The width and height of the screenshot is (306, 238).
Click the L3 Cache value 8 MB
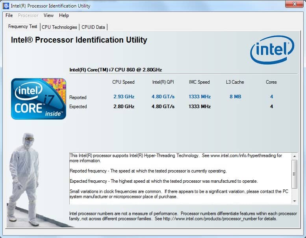pyautogui.click(x=235, y=97)
